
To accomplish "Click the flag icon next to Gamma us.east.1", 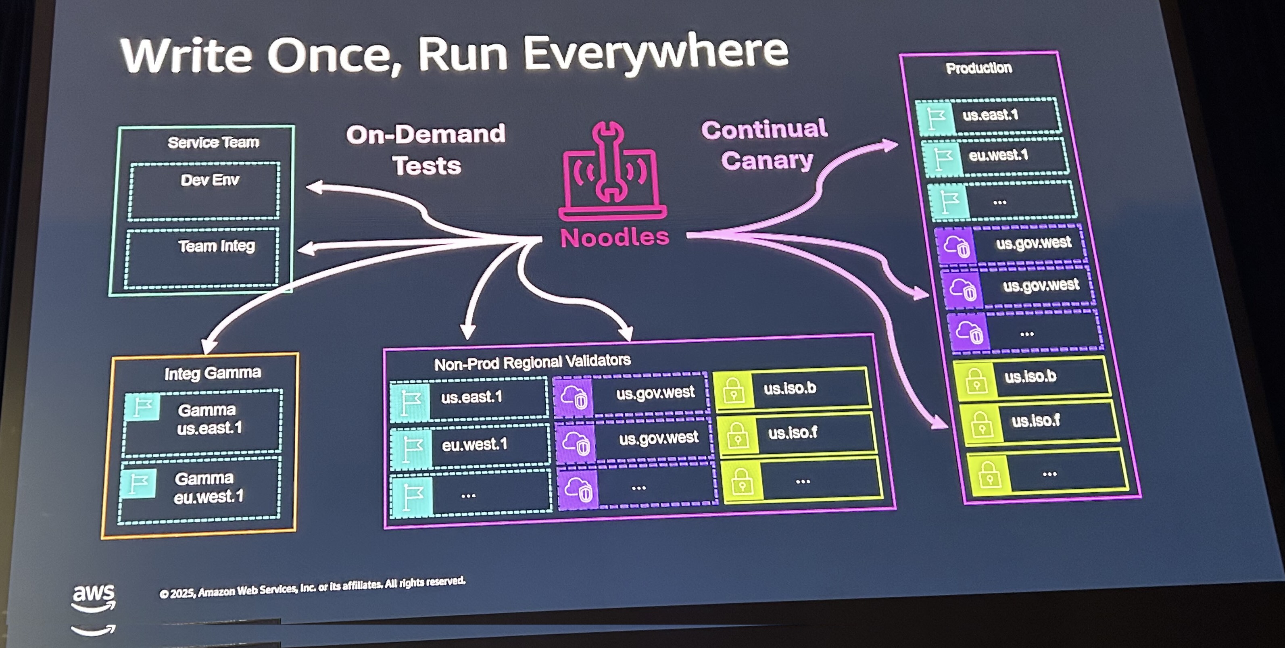I will [142, 407].
